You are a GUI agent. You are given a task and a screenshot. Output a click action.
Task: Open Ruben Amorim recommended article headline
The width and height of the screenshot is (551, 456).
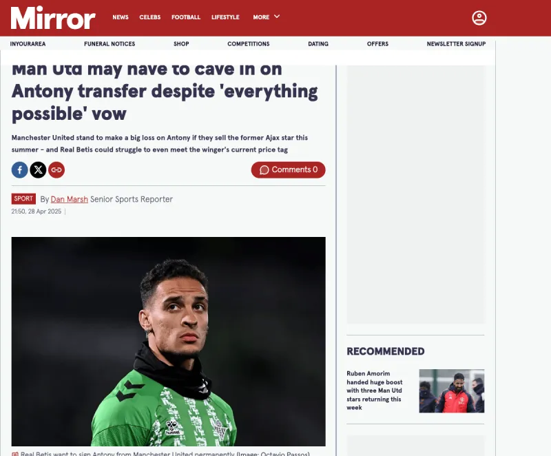click(375, 391)
